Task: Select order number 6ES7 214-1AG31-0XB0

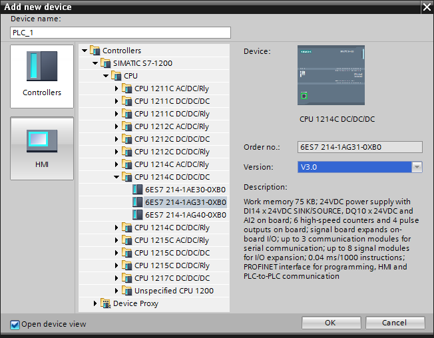Action: pos(186,202)
